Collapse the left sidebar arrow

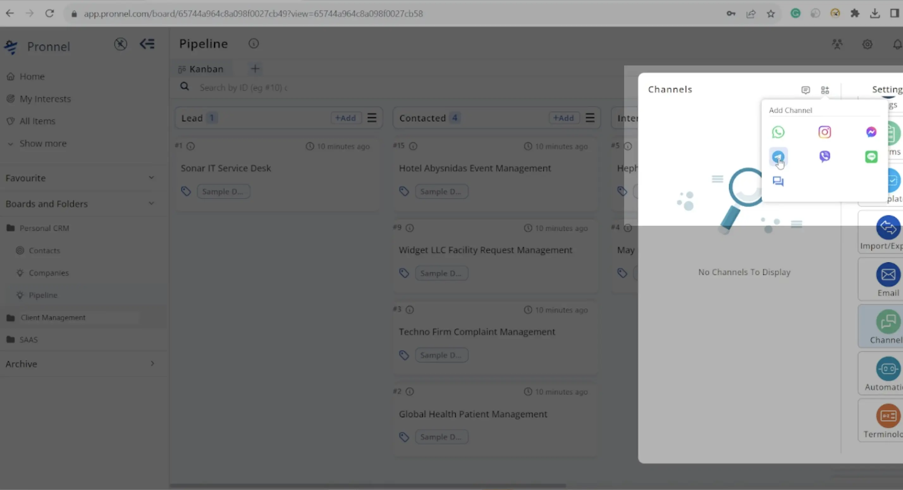tap(147, 44)
